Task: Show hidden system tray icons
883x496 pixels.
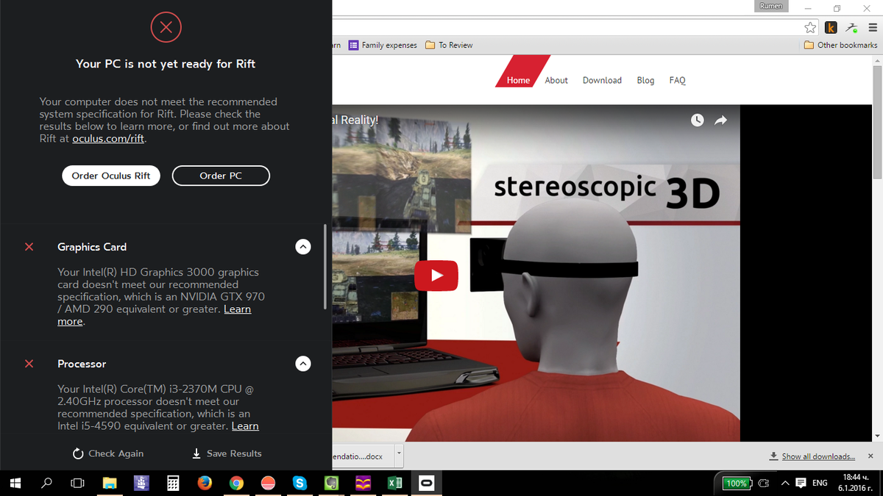Action: [785, 484]
